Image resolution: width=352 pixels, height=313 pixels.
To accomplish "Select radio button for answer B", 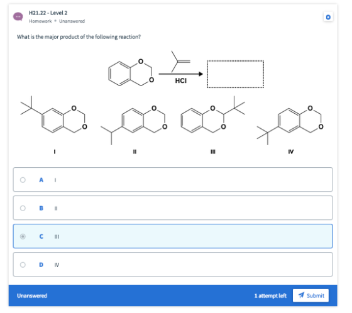I will click(x=23, y=208).
